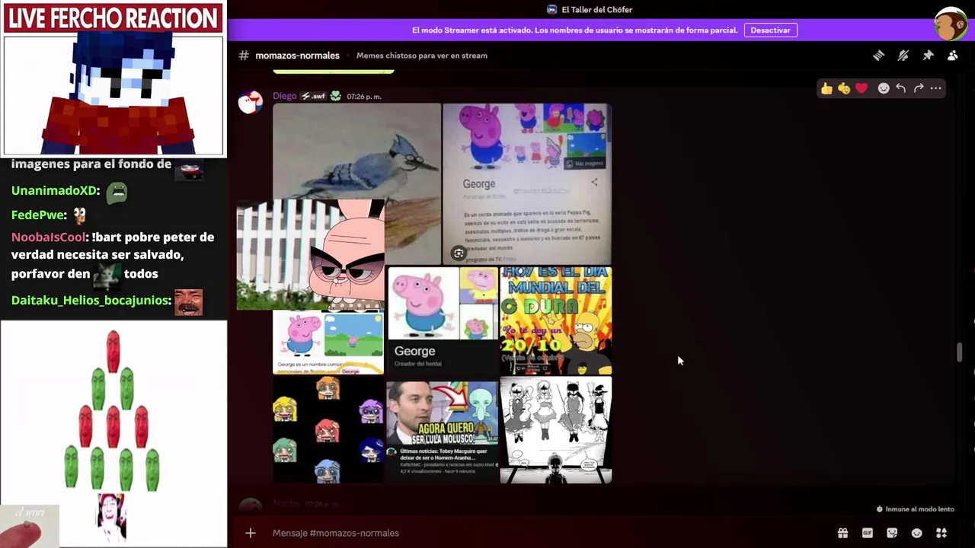Click UnanimadoXD in stream chat
This screenshot has height=548, width=975.
pos(55,191)
